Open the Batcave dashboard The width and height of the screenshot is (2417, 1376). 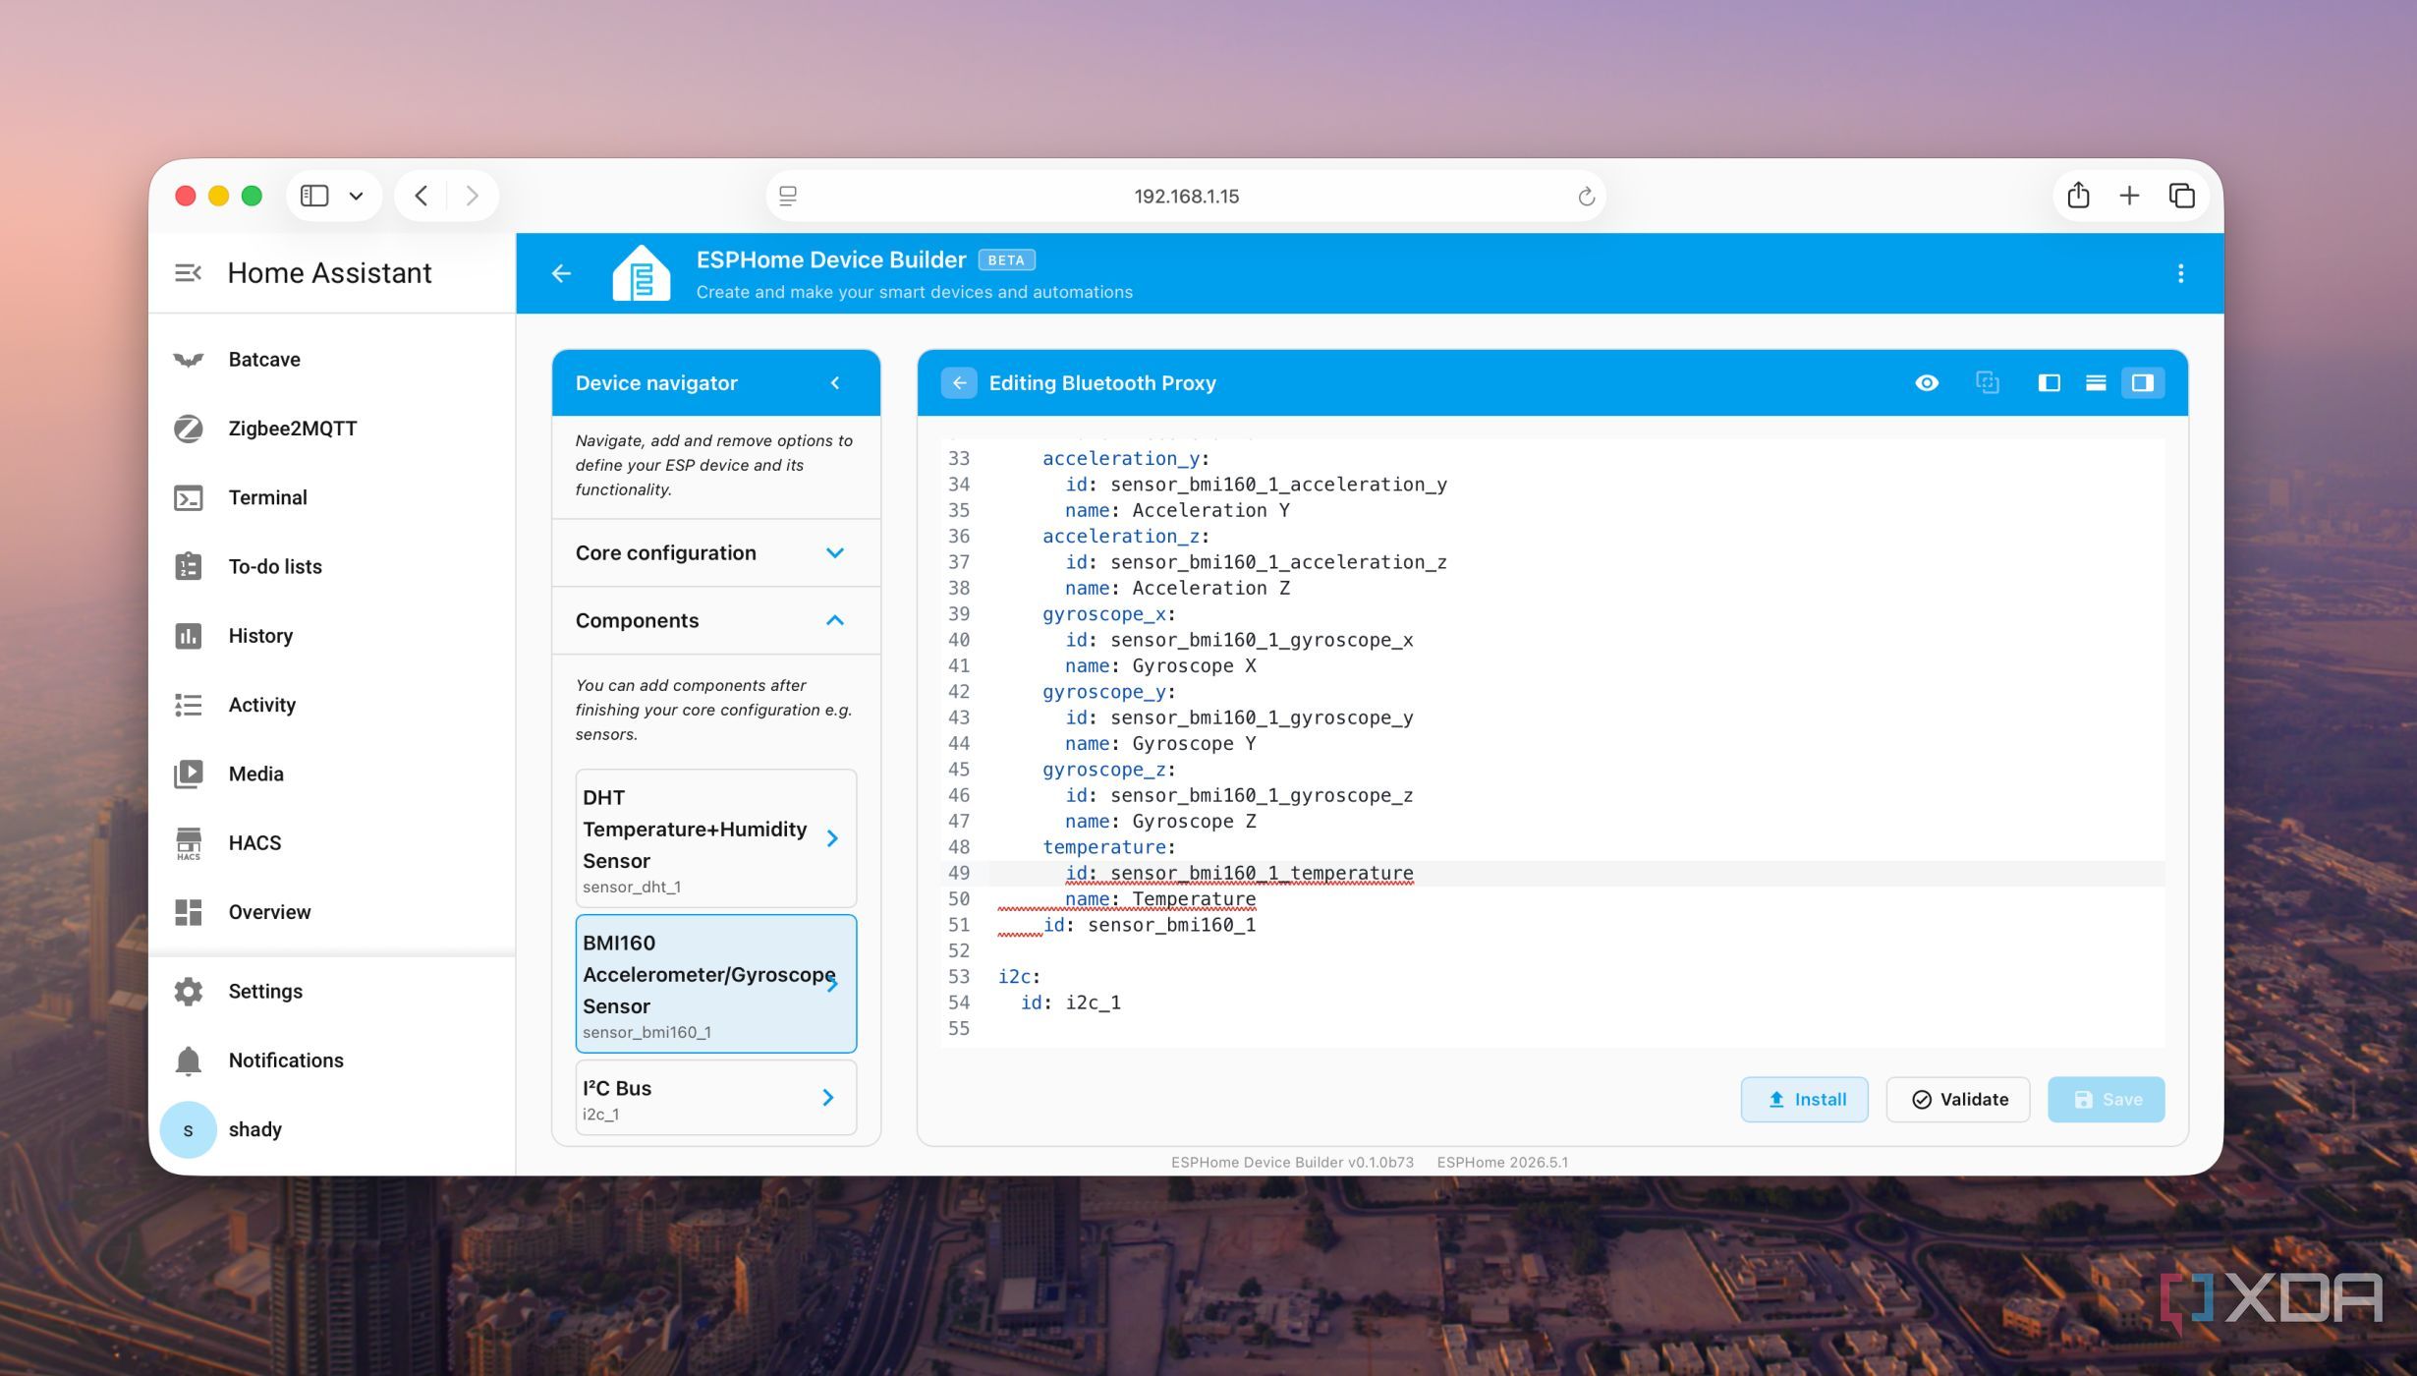click(332, 360)
